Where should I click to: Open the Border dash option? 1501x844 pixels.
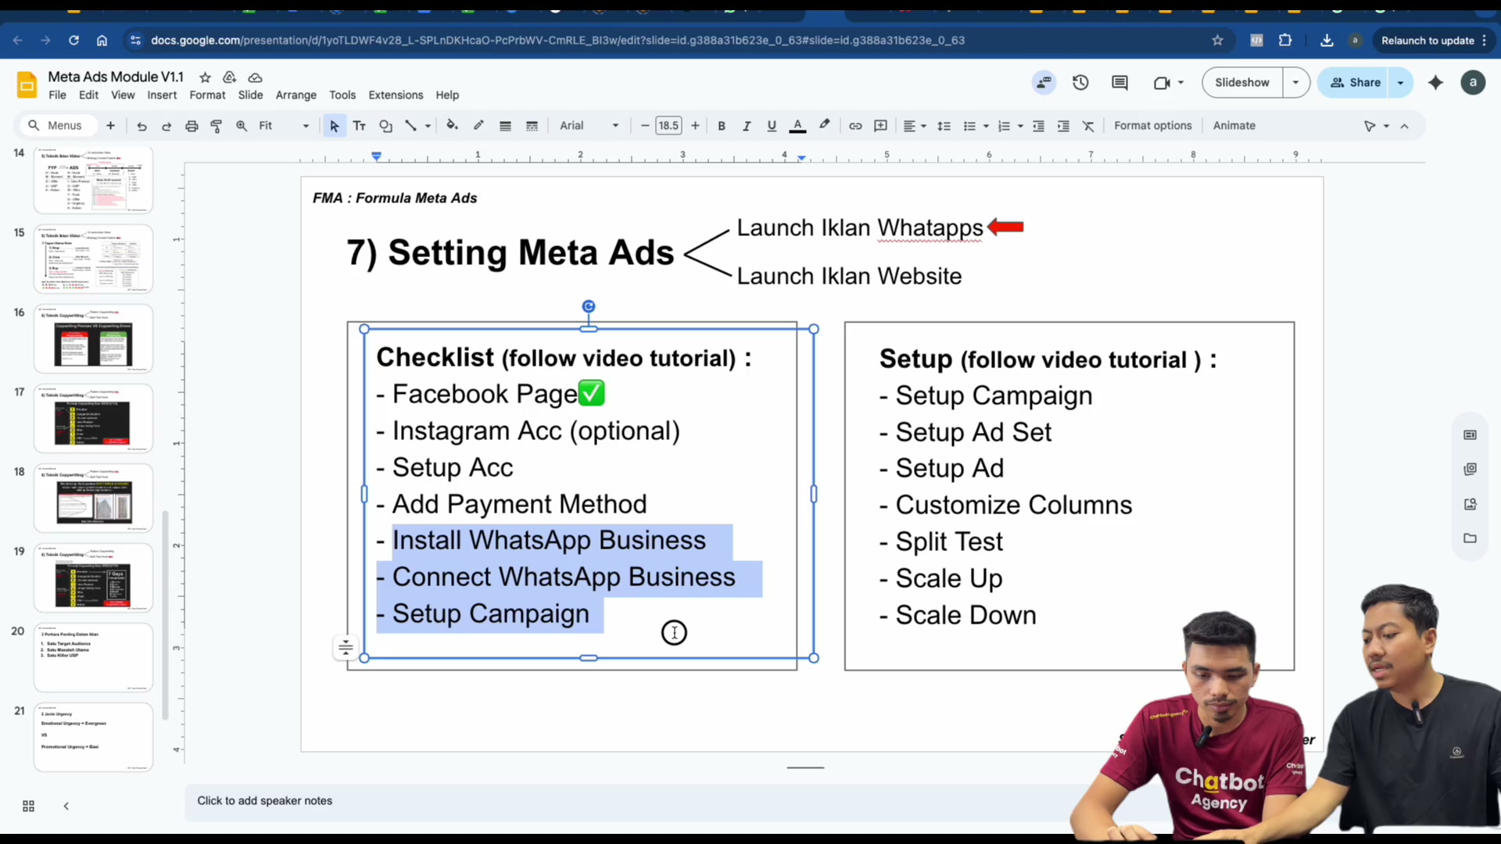click(532, 126)
